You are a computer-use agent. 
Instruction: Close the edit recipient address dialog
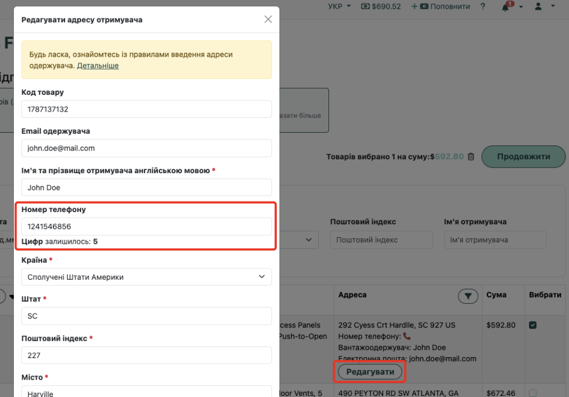coord(268,19)
